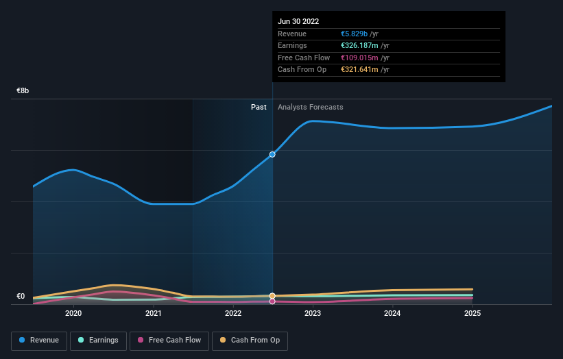The height and width of the screenshot is (359, 563).
Task: Toggle the Earnings legend button
Action: coord(98,341)
